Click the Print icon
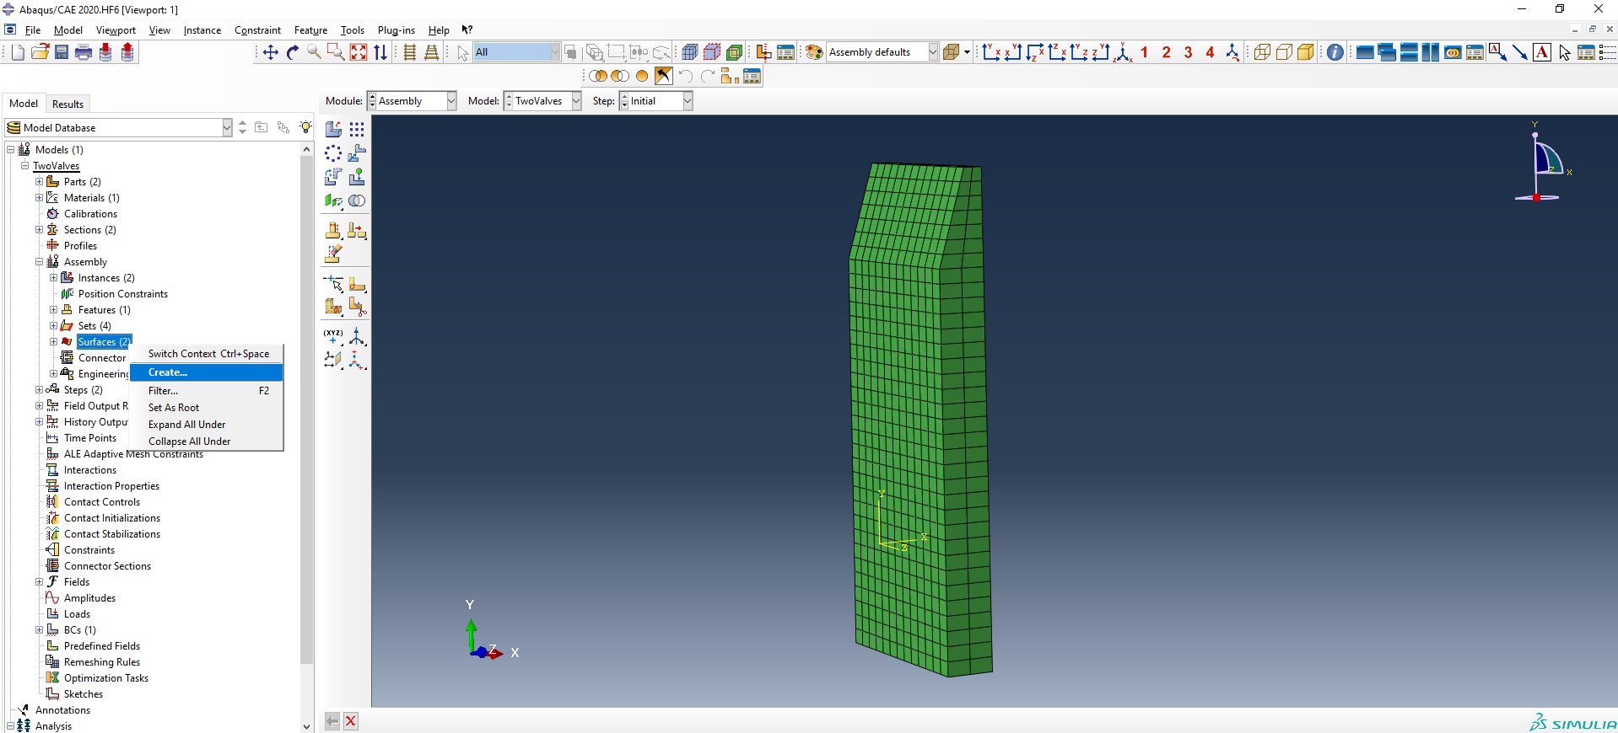 (x=84, y=52)
